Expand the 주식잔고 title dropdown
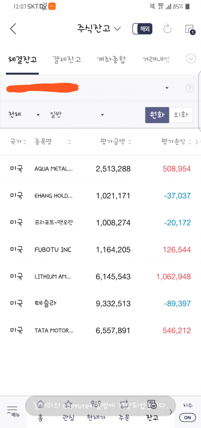201x428 pixels. 99,29
